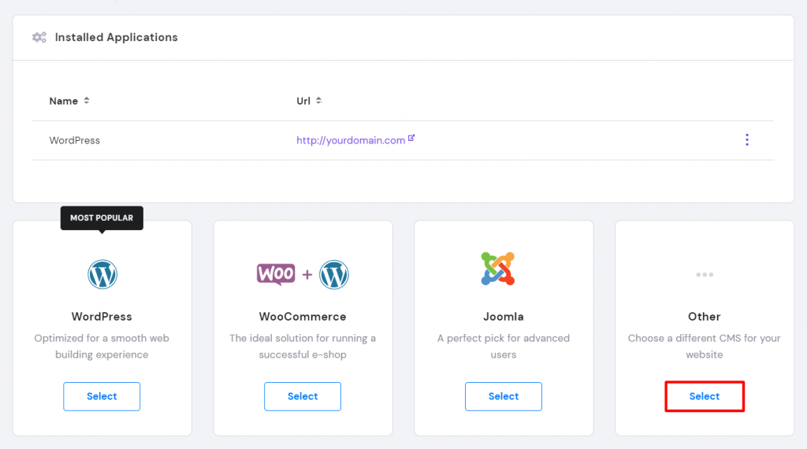The image size is (807, 449).
Task: Click the MOST POPULAR badge
Action: pyautogui.click(x=102, y=217)
